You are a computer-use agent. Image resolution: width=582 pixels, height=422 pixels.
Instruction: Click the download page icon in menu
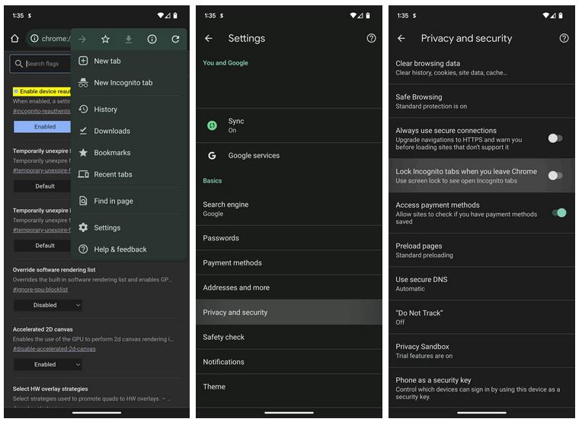(x=129, y=39)
